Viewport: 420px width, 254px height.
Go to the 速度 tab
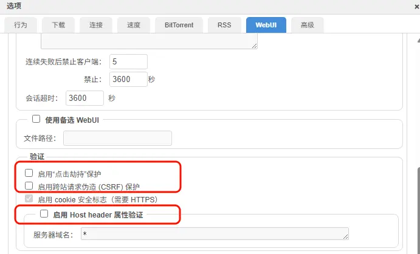tap(134, 25)
